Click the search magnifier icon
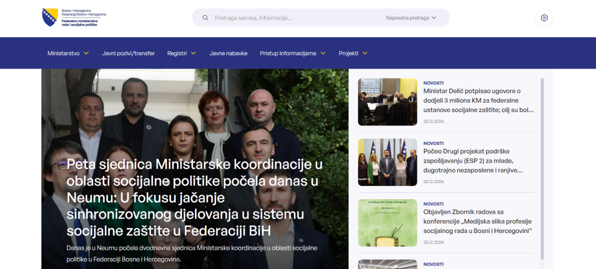Image resolution: width=596 pixels, height=269 pixels. click(205, 18)
